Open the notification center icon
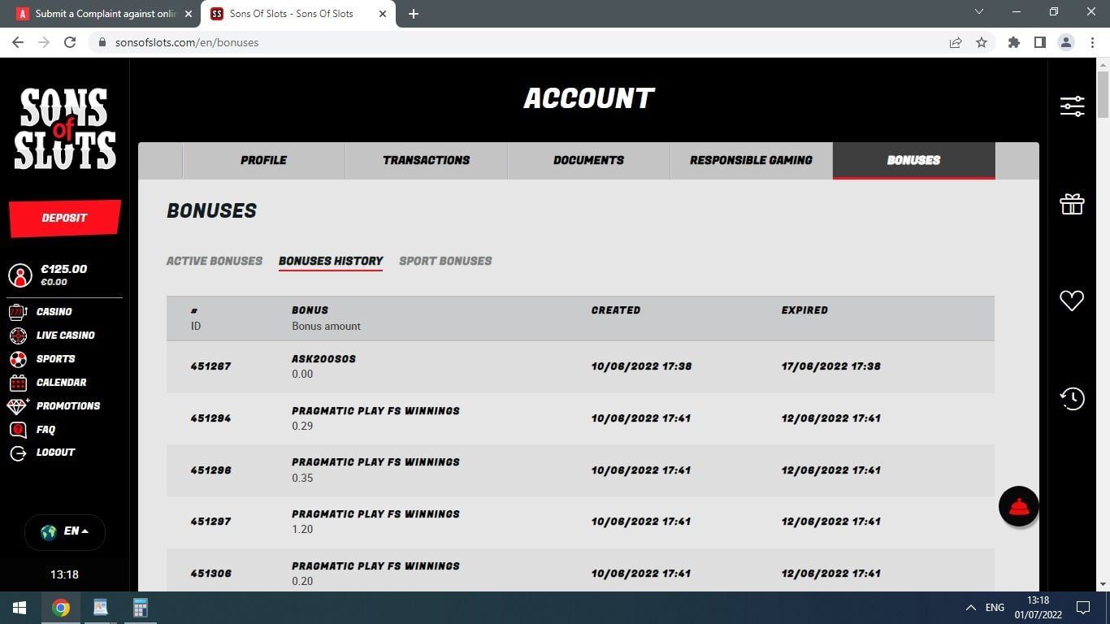 (1083, 608)
